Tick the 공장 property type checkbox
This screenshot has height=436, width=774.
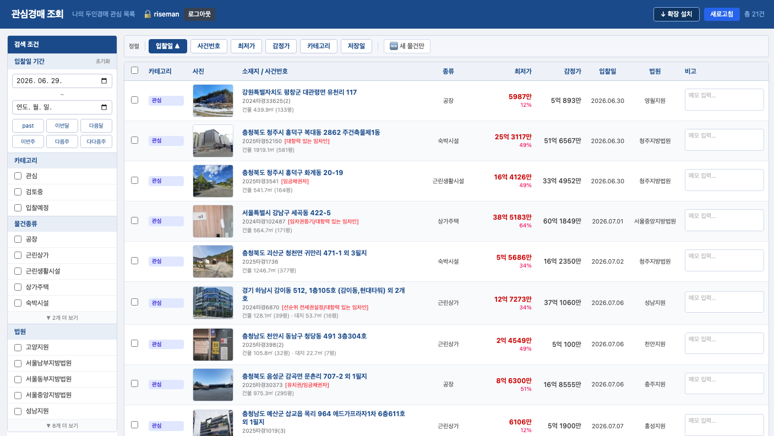[18, 239]
